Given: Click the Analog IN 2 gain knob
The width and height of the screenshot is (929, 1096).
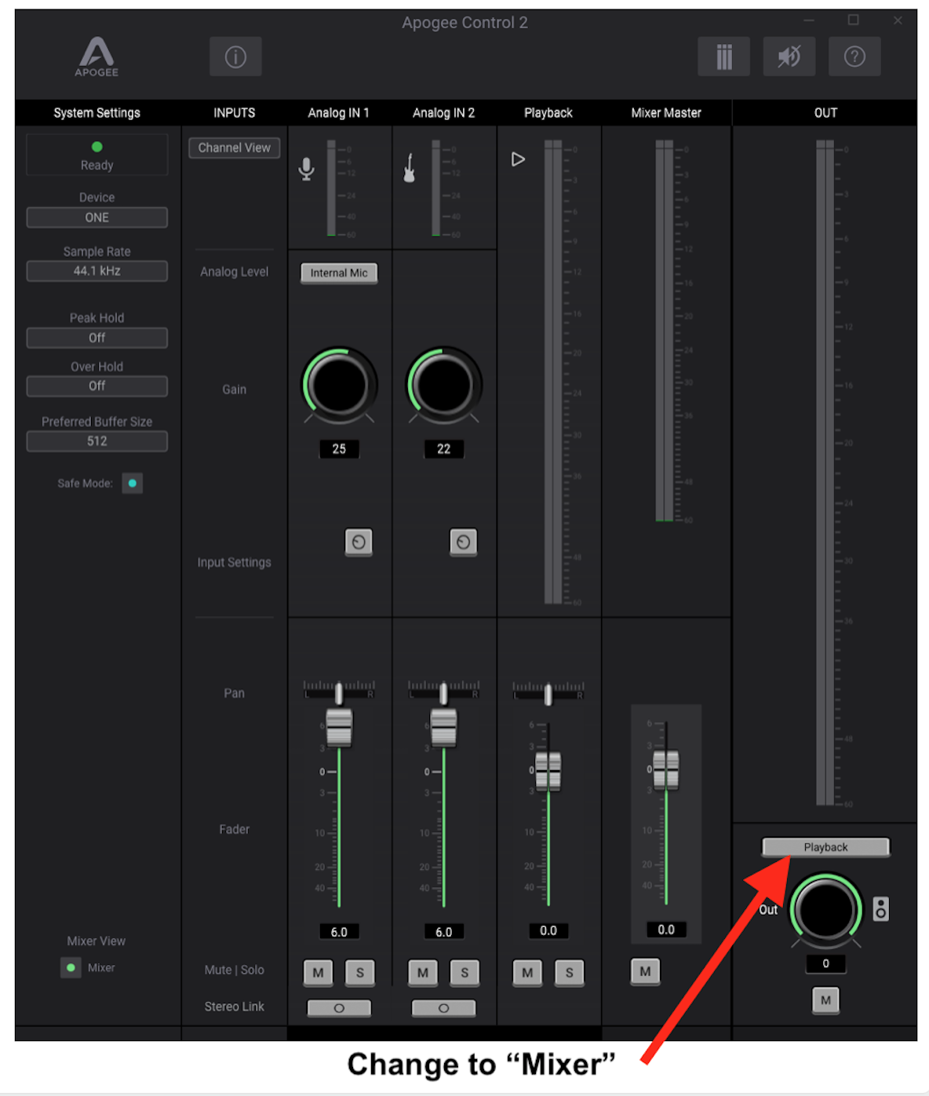Looking at the screenshot, I should [443, 385].
